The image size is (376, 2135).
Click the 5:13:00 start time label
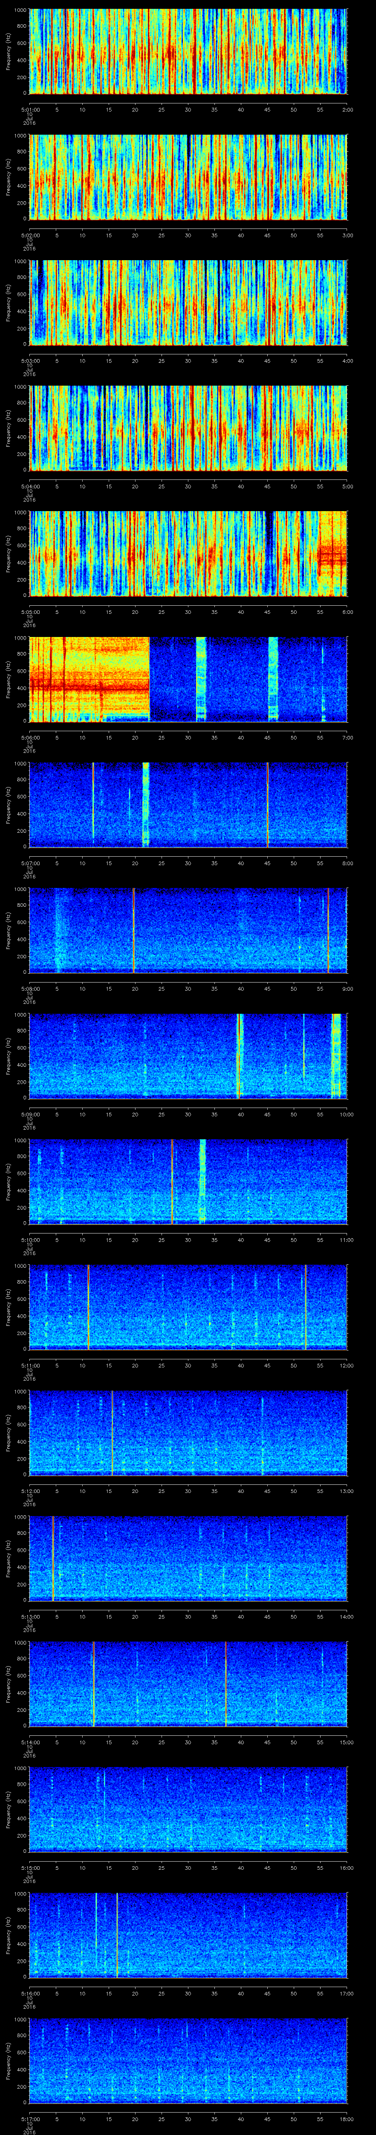(29, 1616)
